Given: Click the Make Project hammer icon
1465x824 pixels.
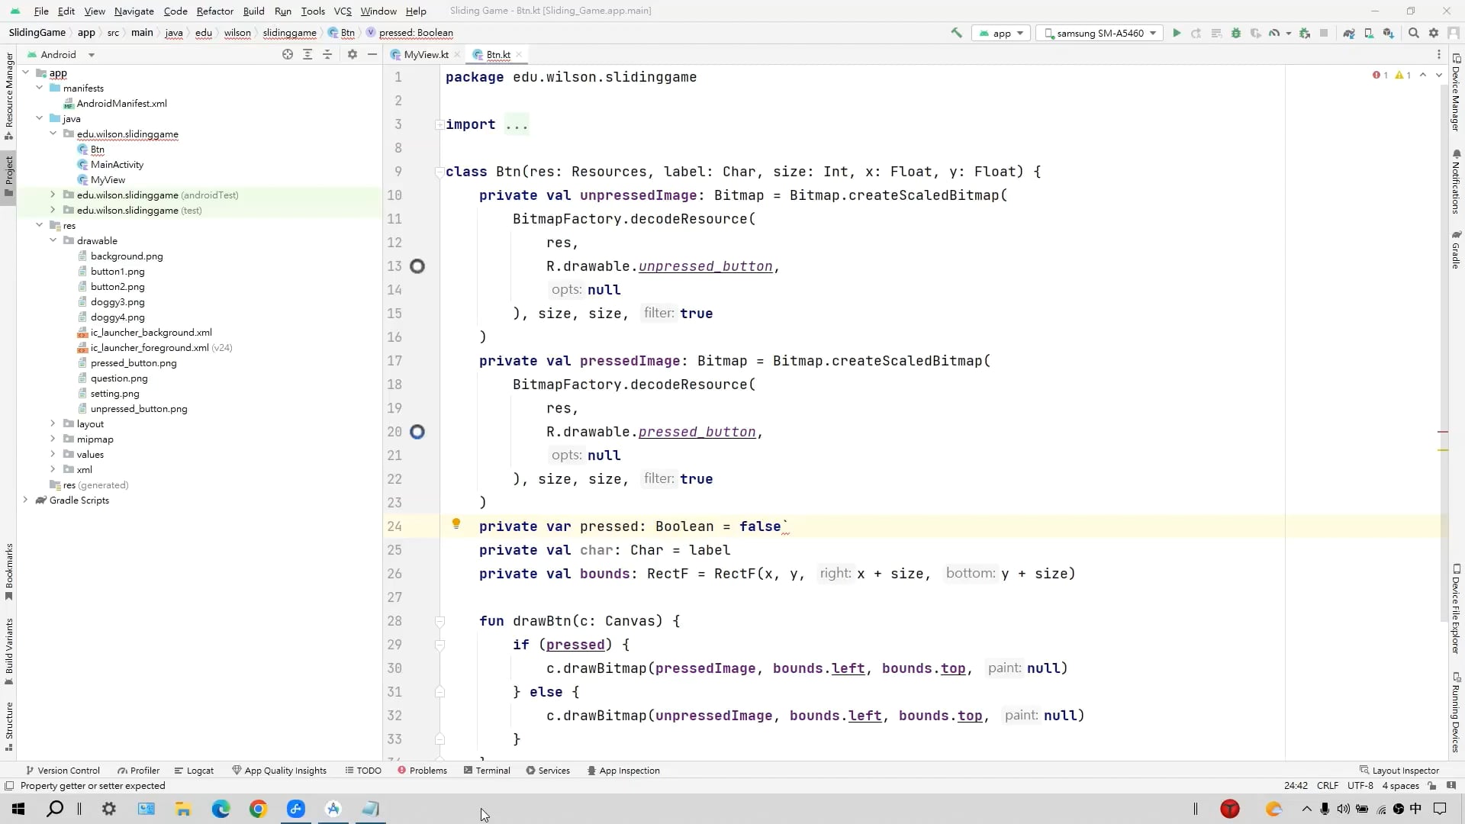Looking at the screenshot, I should (956, 33).
